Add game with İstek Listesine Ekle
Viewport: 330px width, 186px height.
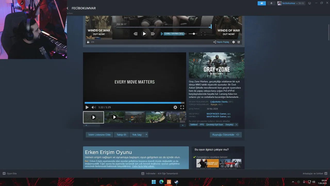(x=100, y=135)
